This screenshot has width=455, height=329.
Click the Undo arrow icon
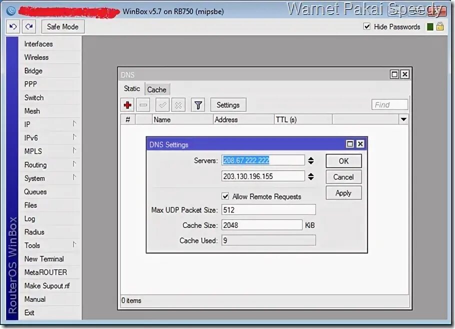[13, 26]
